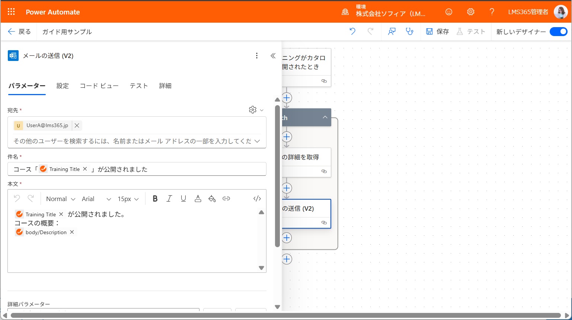Viewport: 572px width, 320px height.
Task: Add step below trigger card plus button
Action: tap(287, 98)
